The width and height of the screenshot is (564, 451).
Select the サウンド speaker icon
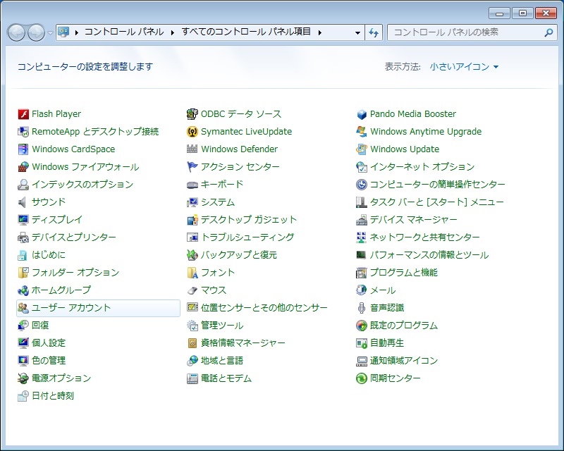click(x=23, y=202)
